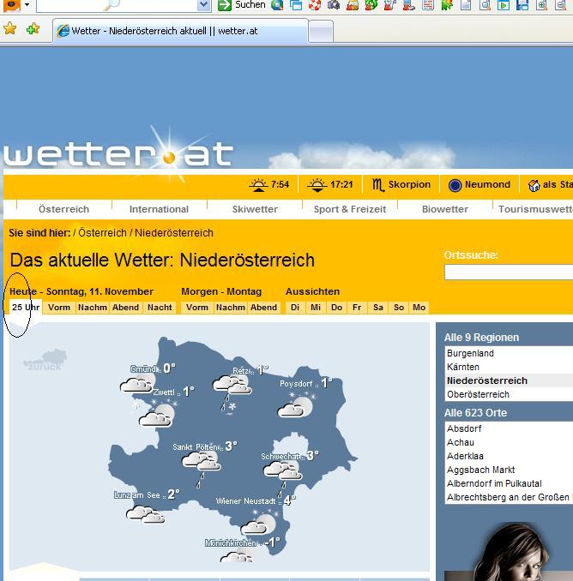Open the International navigation menu
Screen dimensions: 573x581
159,209
